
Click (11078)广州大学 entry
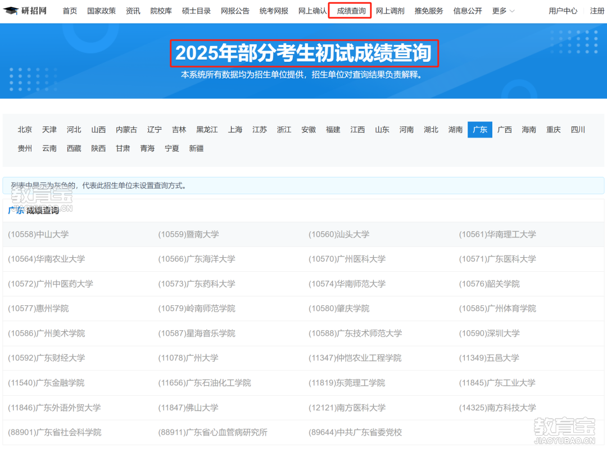click(188, 358)
